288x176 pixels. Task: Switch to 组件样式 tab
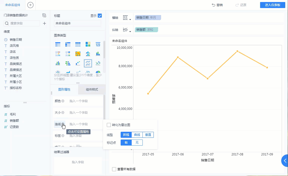tap(92, 90)
